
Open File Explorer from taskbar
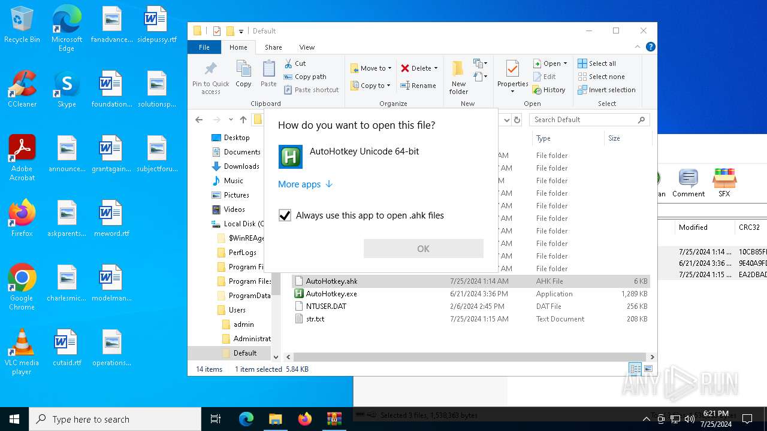tap(275, 419)
